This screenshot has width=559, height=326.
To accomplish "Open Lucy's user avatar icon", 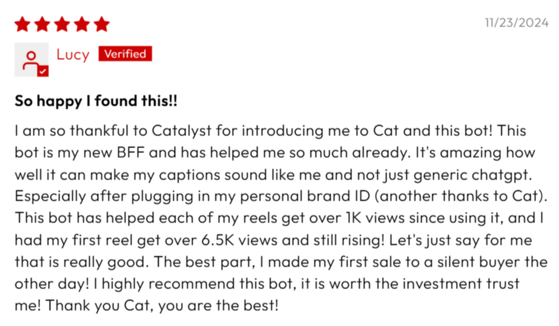I will tap(31, 59).
